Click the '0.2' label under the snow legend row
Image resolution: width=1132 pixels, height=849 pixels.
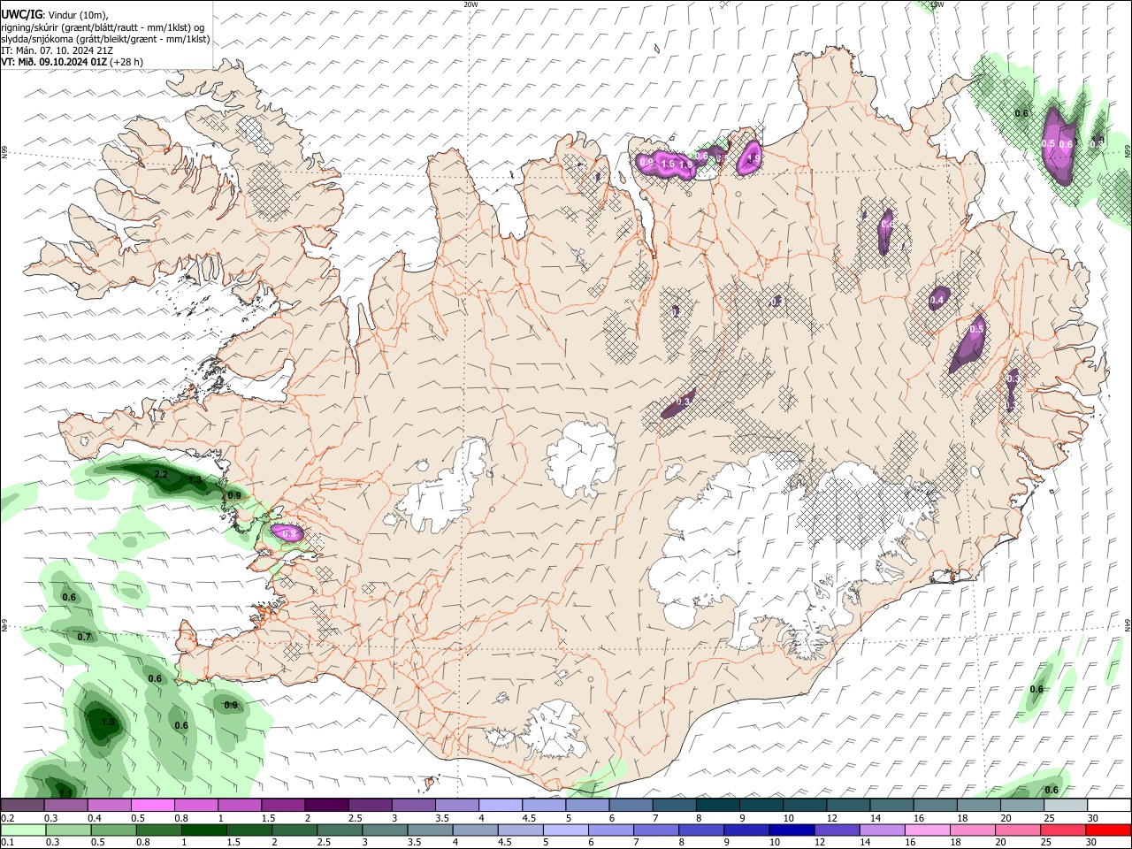click(x=7, y=818)
